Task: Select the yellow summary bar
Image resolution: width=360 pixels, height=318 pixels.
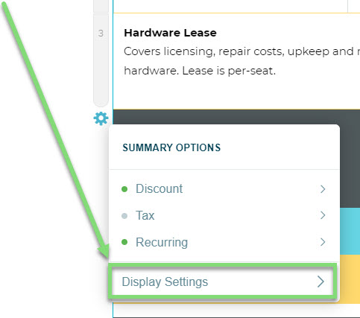Action: pos(350,279)
